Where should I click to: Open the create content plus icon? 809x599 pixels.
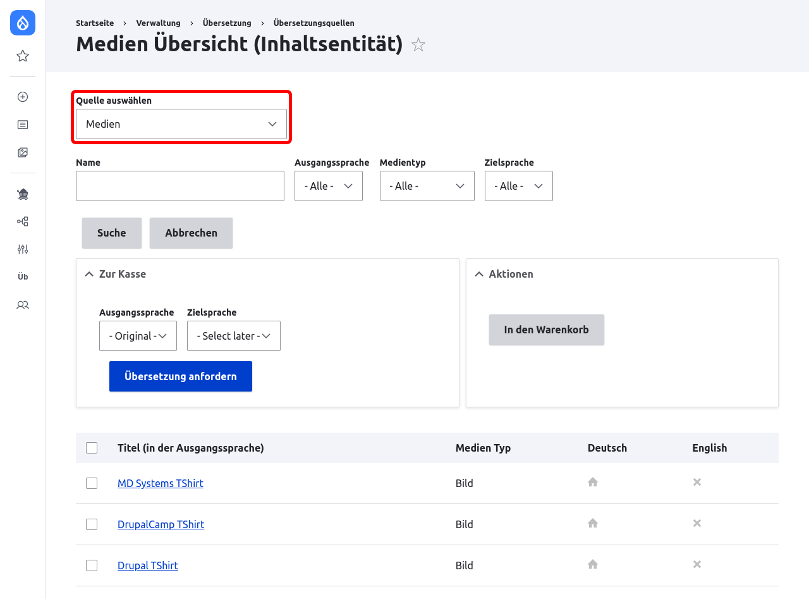coord(23,97)
